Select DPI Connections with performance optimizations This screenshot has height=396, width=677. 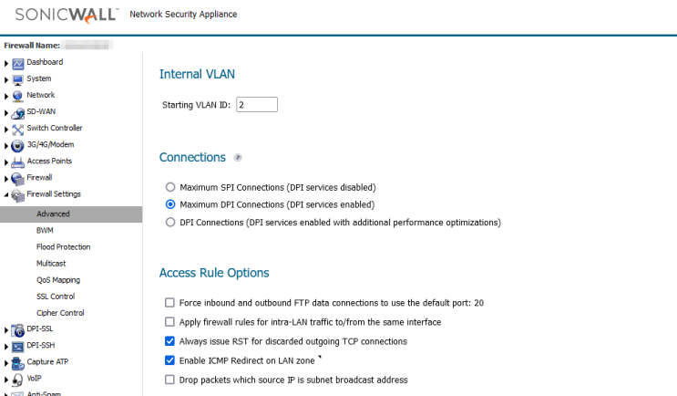pos(169,222)
